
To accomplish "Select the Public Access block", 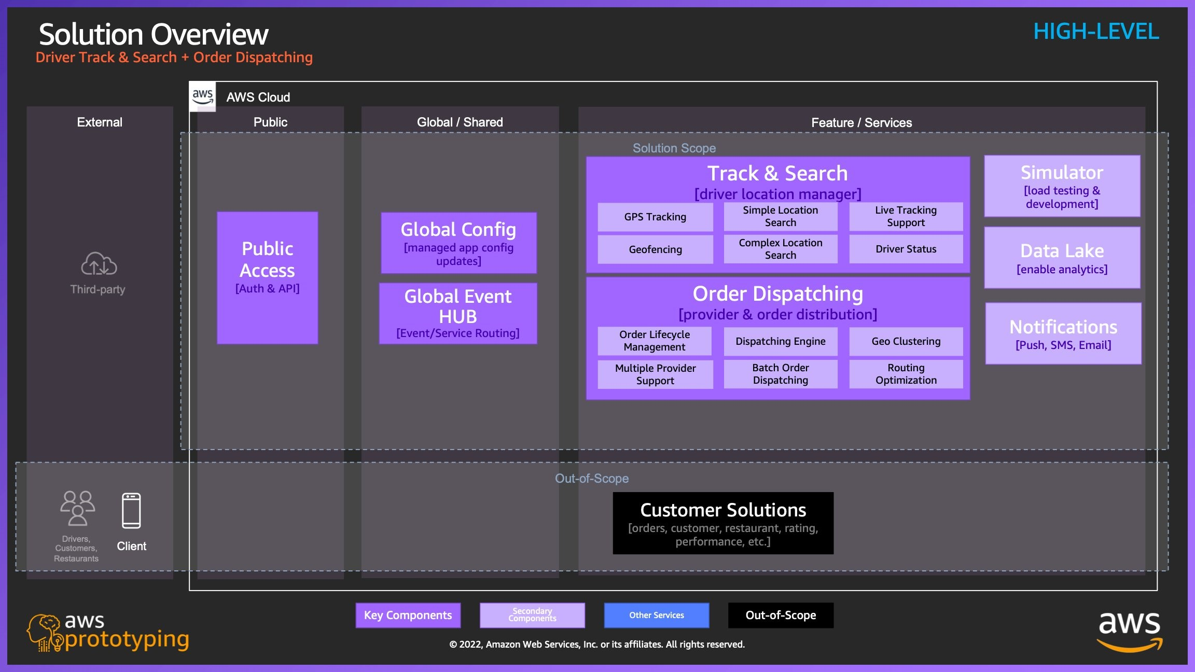I will [x=267, y=277].
